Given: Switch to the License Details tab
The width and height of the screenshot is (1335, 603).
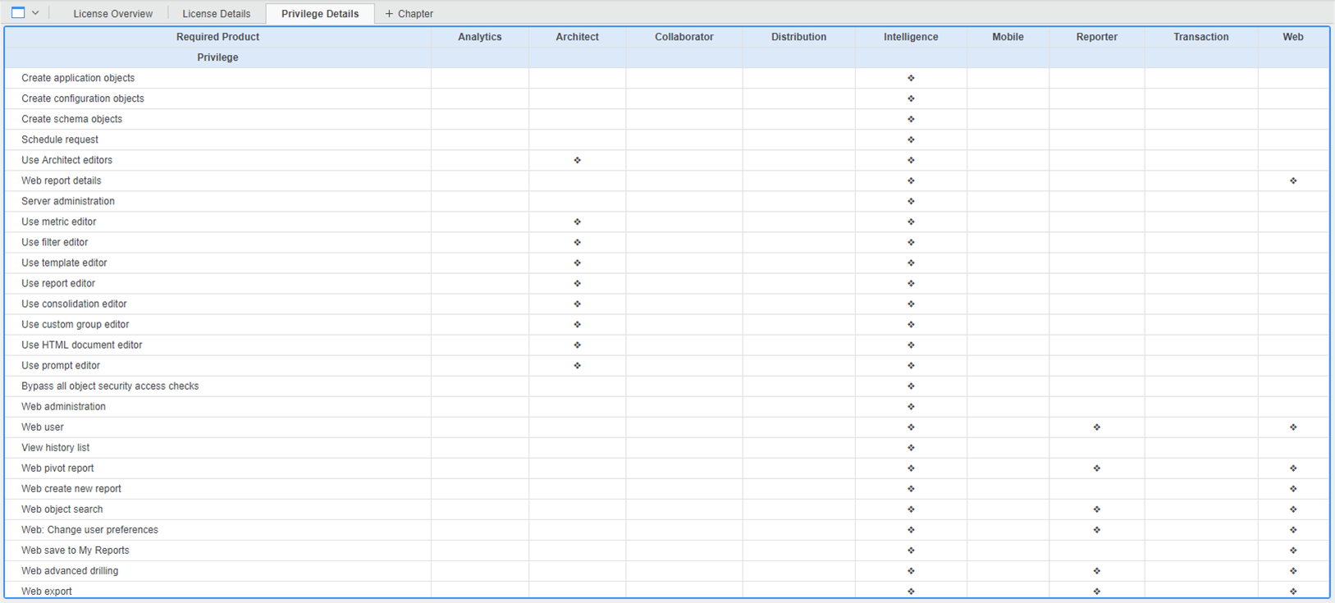Looking at the screenshot, I should coord(216,14).
